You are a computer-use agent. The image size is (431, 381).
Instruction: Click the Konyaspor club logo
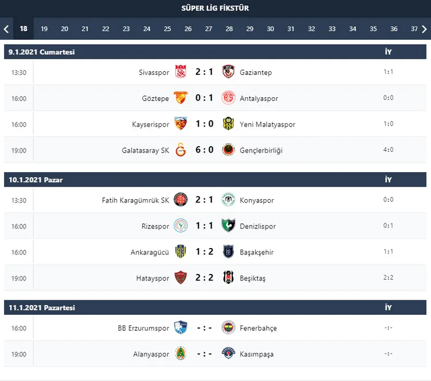[228, 200]
